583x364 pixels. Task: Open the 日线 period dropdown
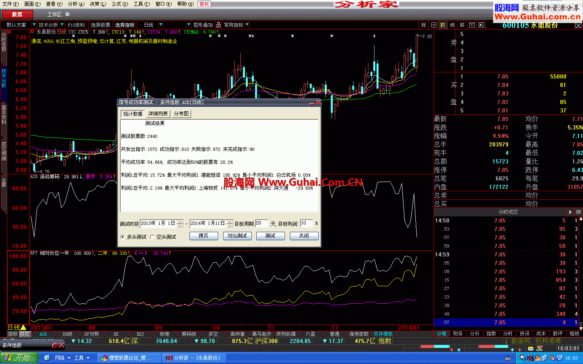161,25
